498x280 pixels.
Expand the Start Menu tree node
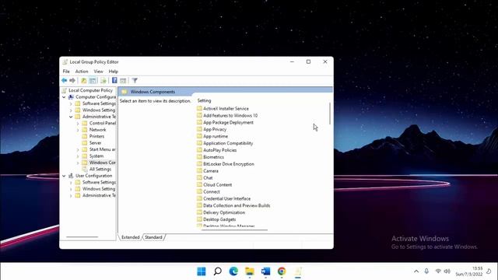78,149
